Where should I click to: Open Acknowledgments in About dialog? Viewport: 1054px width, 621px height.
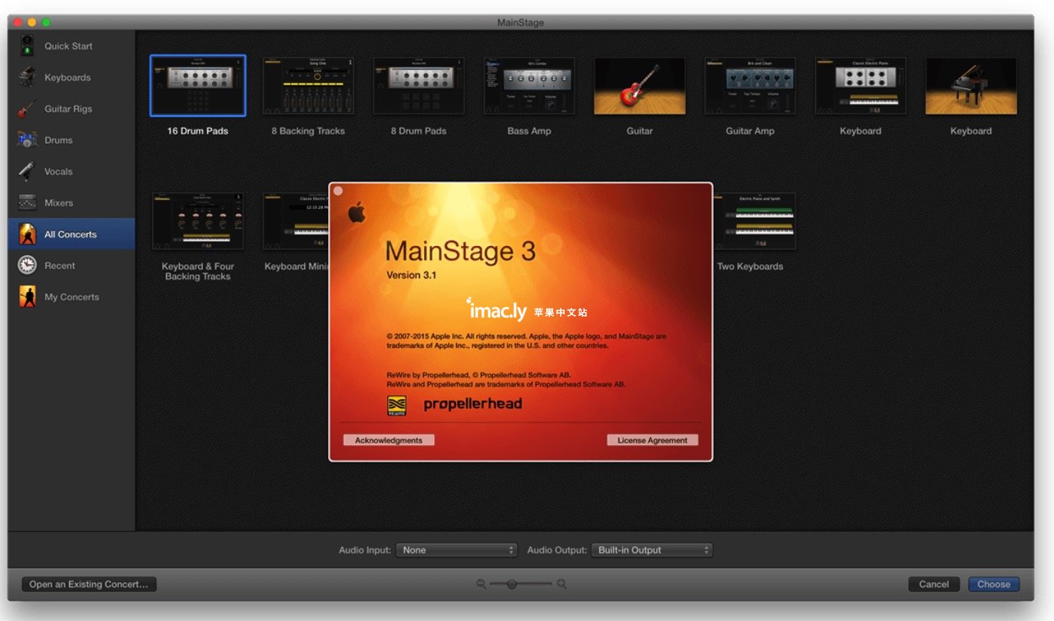(389, 440)
